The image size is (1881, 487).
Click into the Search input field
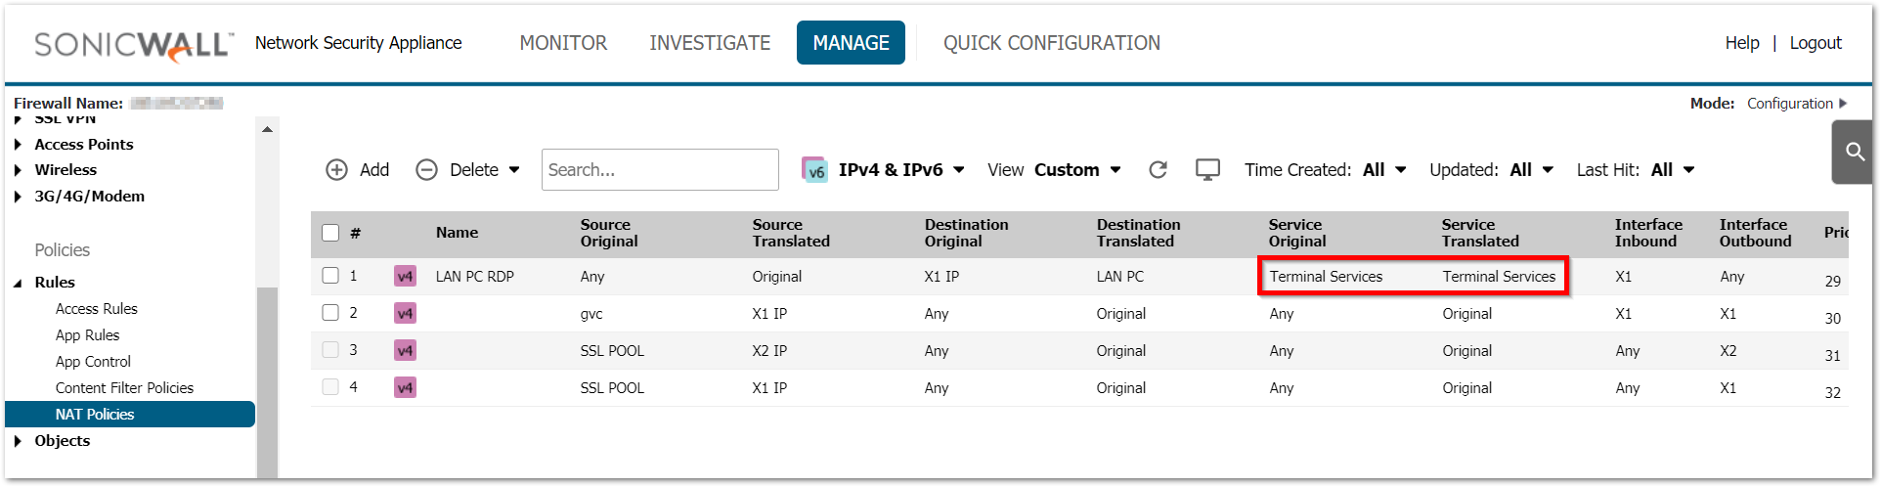660,170
